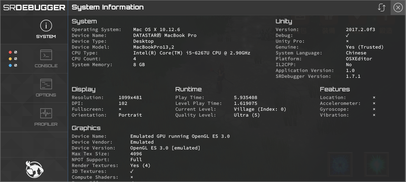Click the Unity version 2017.2.0f3

click(x=361, y=30)
